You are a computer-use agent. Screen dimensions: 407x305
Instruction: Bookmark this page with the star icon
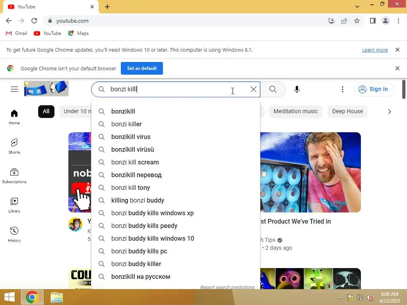click(357, 21)
